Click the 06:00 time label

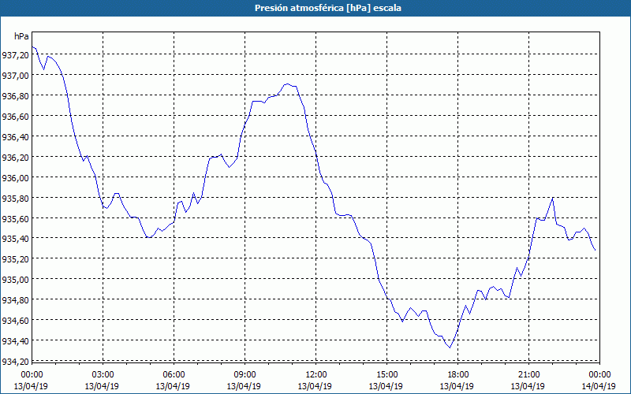174,375
